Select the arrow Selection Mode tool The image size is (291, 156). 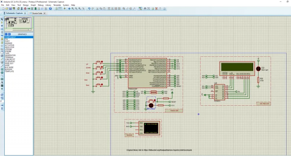tap(2, 19)
